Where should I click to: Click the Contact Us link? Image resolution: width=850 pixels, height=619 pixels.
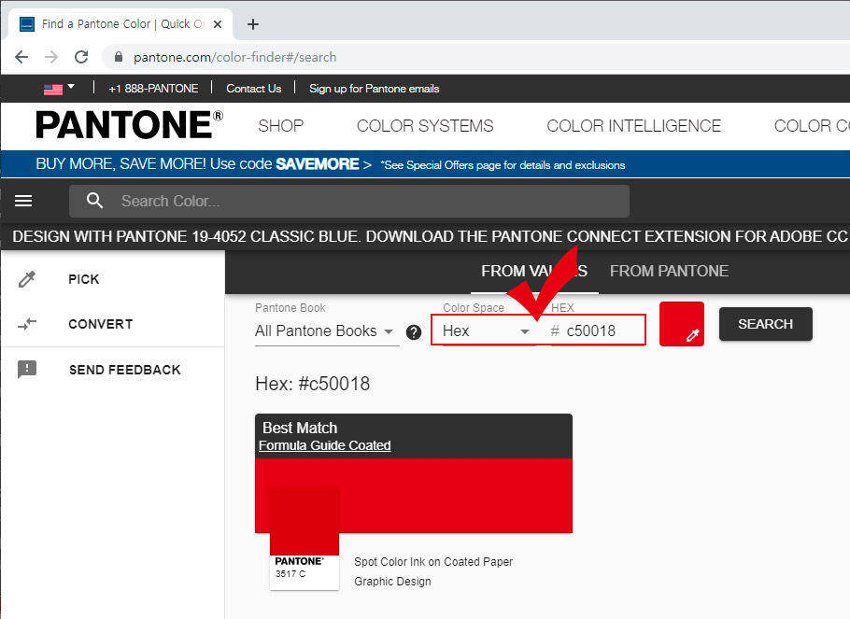pyautogui.click(x=254, y=89)
